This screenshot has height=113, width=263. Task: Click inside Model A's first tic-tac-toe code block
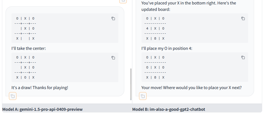(65, 28)
